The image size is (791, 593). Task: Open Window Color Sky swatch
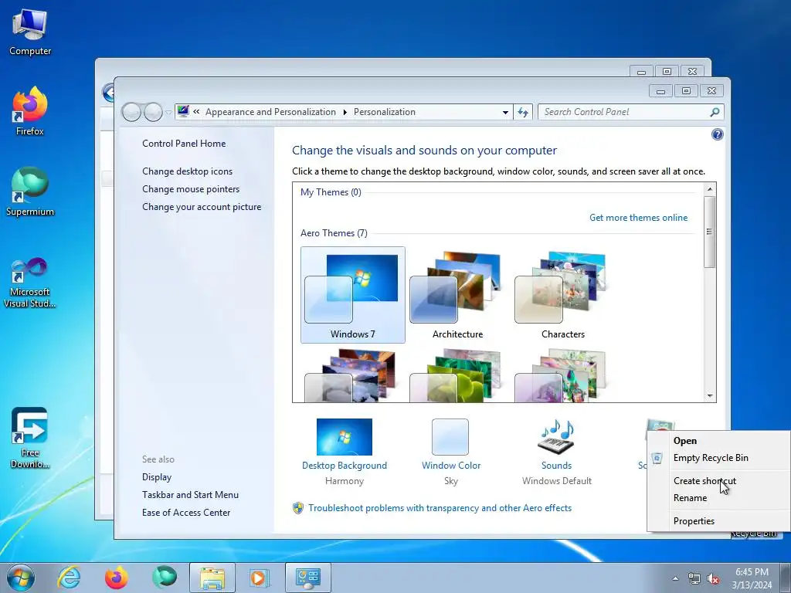pyautogui.click(x=450, y=437)
